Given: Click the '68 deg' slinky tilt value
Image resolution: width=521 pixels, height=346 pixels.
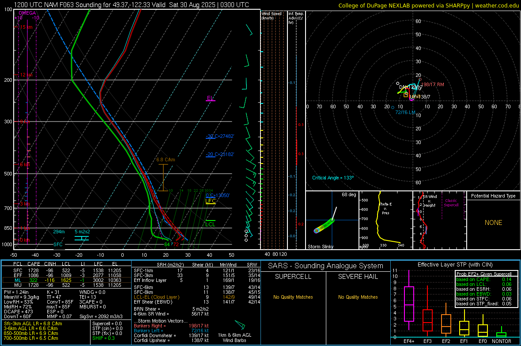Looking at the screenshot, I should pyautogui.click(x=349, y=194).
